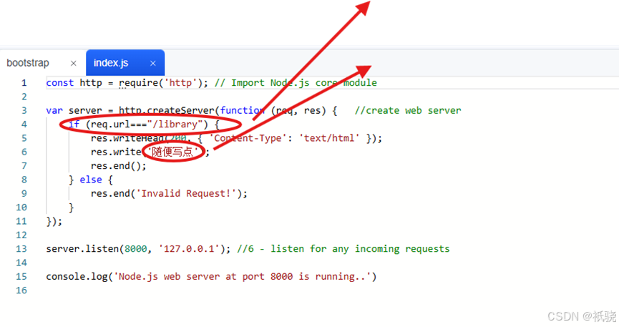Click line number 6 in gutter

(24, 152)
